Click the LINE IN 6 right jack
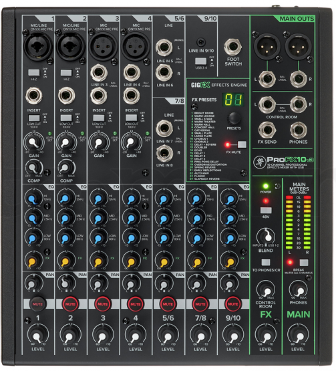Screen dimensions: 336x371 164,73
